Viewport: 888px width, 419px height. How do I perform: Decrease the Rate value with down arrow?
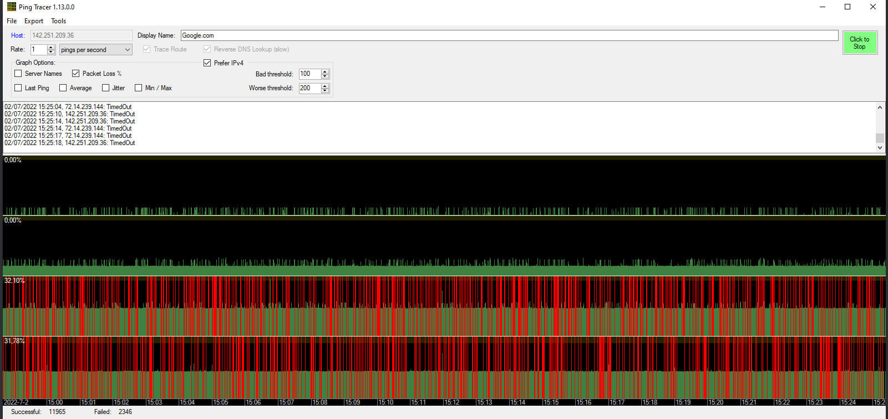click(x=51, y=52)
